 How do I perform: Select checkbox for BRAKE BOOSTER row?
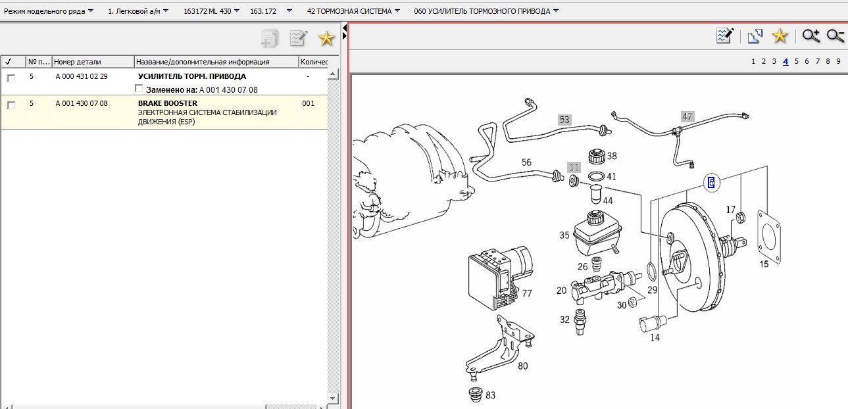(11, 105)
